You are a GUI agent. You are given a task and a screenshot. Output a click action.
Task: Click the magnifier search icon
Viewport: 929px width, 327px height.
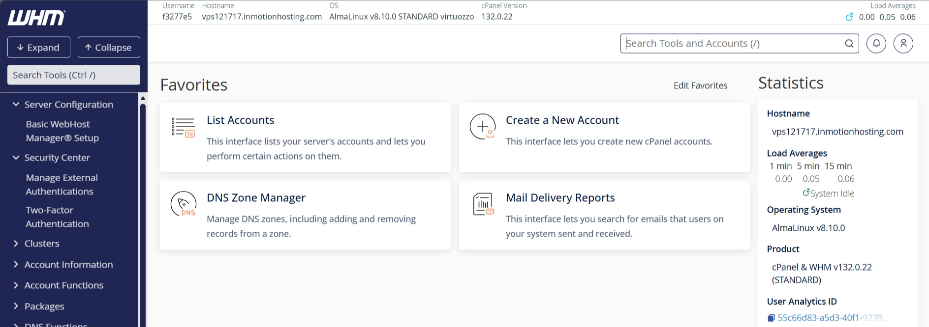[x=849, y=43]
